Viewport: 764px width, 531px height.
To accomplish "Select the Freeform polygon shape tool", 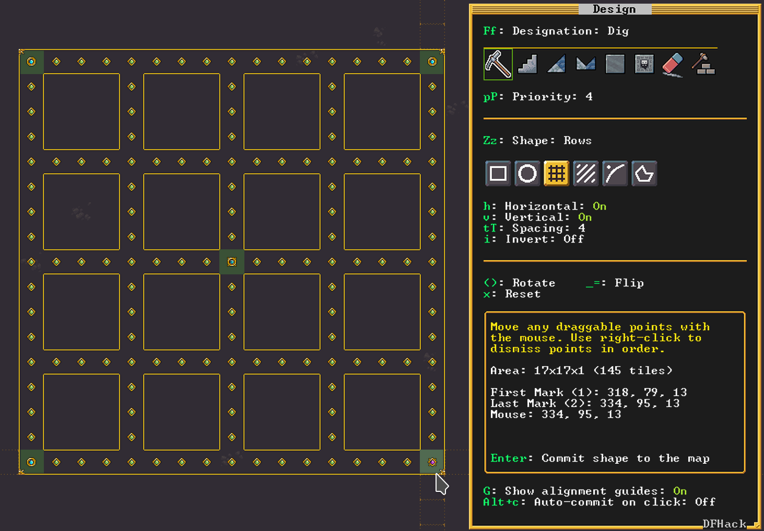I will click(x=644, y=173).
